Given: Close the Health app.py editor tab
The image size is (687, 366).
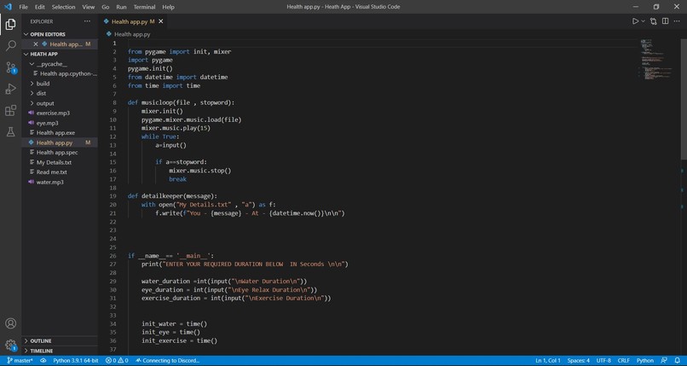Looking at the screenshot, I should pos(161,21).
